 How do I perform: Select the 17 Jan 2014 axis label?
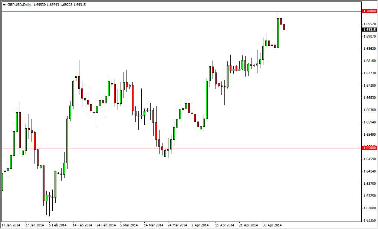(11, 225)
